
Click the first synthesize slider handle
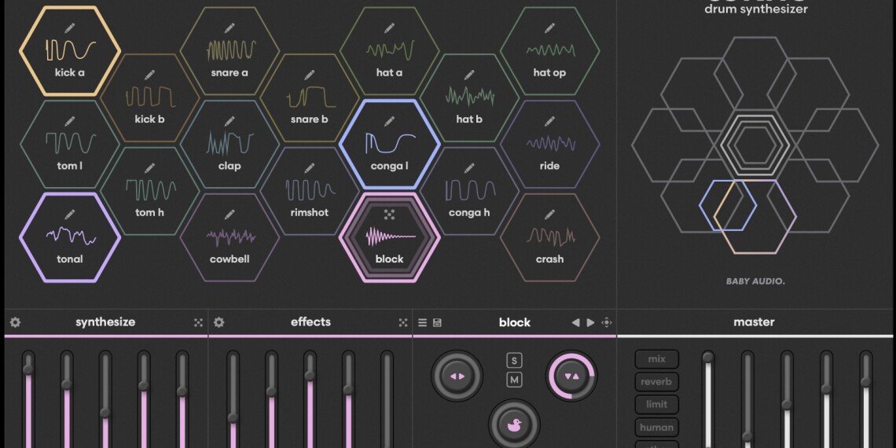28,369
